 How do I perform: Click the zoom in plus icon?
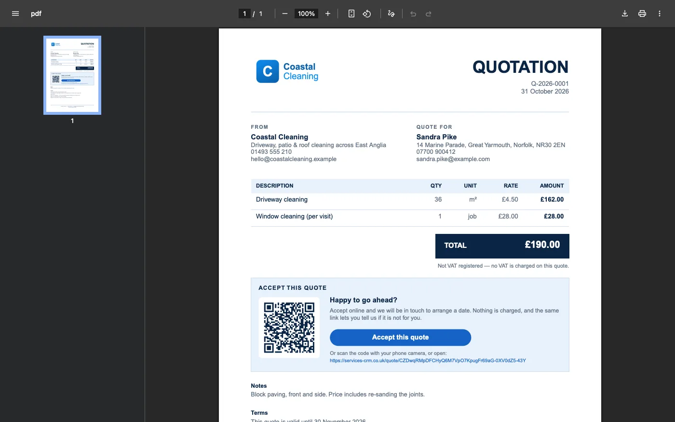click(x=328, y=14)
